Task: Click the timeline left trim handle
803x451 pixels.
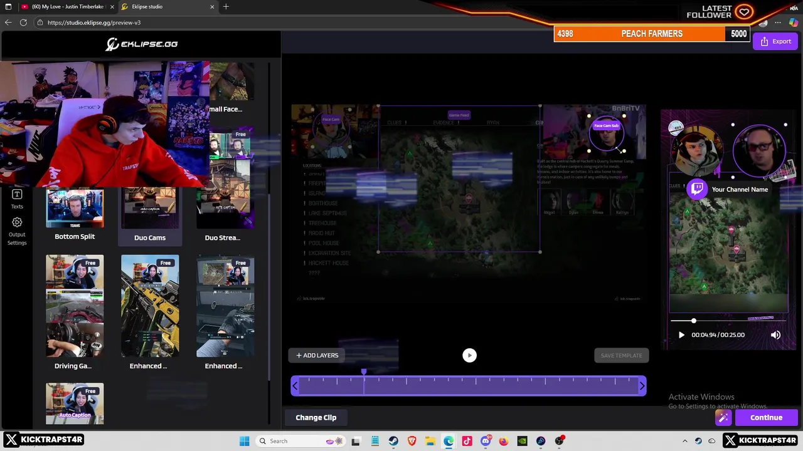Action: click(295, 386)
